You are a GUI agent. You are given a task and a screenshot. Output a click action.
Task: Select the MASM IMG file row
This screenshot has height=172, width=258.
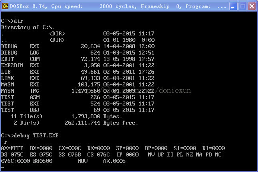point(77,91)
